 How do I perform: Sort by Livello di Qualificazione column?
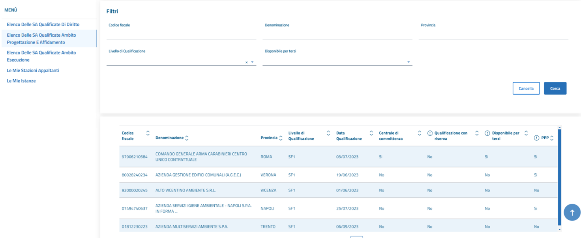pyautogui.click(x=328, y=133)
